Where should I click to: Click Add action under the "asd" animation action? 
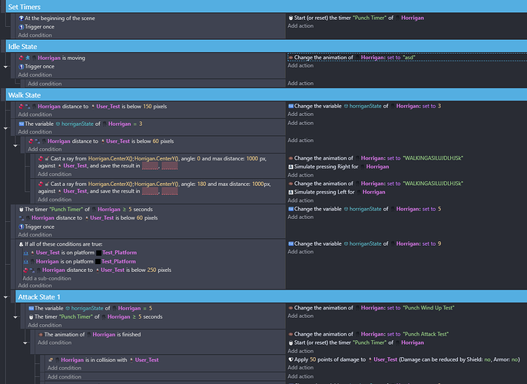pos(300,65)
